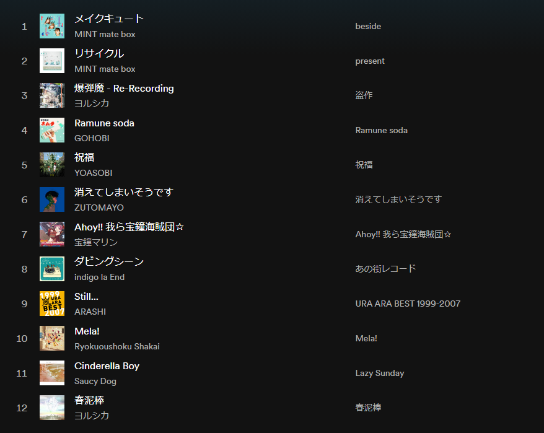Select track number 1 in the list
This screenshot has width=544, height=433.
tap(24, 27)
